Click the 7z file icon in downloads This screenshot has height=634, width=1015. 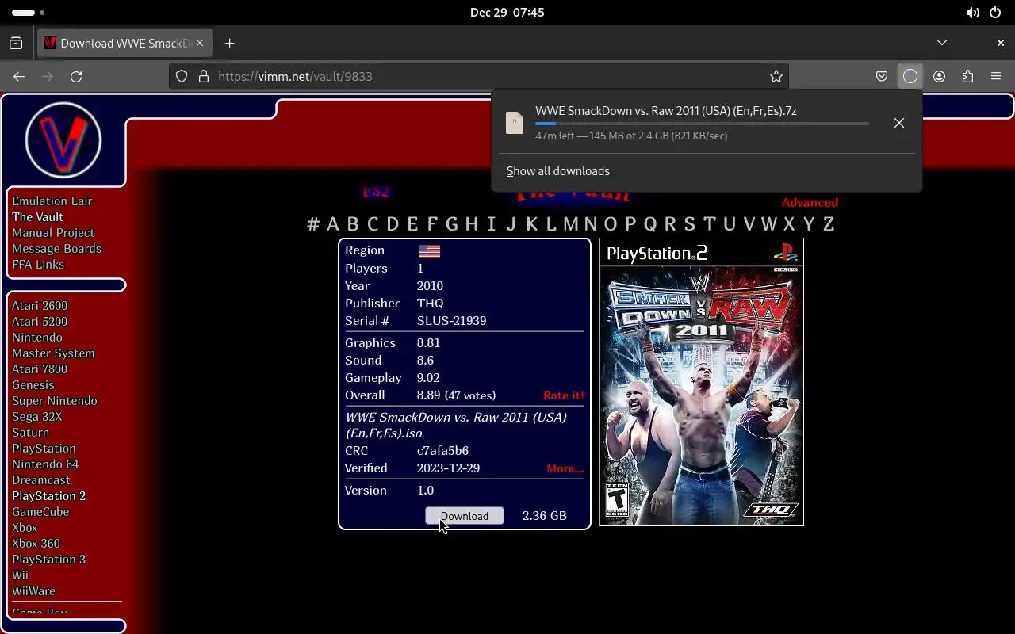[x=515, y=123]
